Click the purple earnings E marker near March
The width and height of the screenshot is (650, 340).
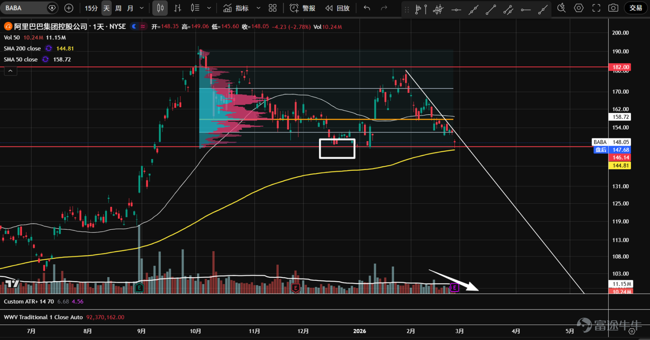coord(455,288)
